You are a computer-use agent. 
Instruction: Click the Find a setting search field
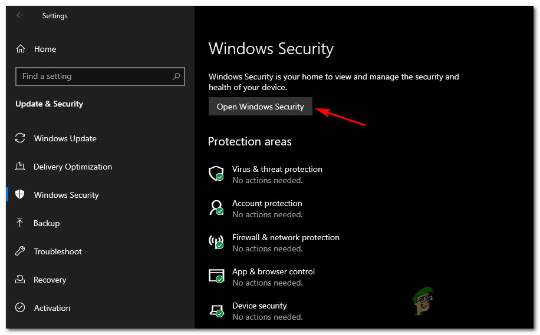[94, 77]
